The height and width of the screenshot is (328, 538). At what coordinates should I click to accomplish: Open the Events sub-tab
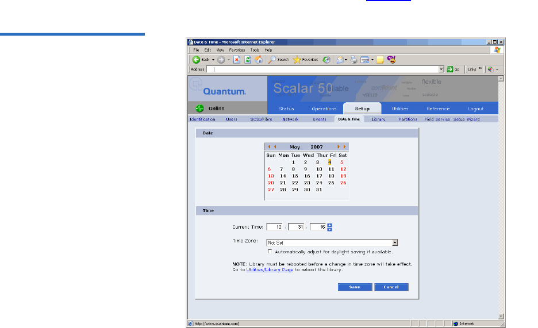point(320,119)
